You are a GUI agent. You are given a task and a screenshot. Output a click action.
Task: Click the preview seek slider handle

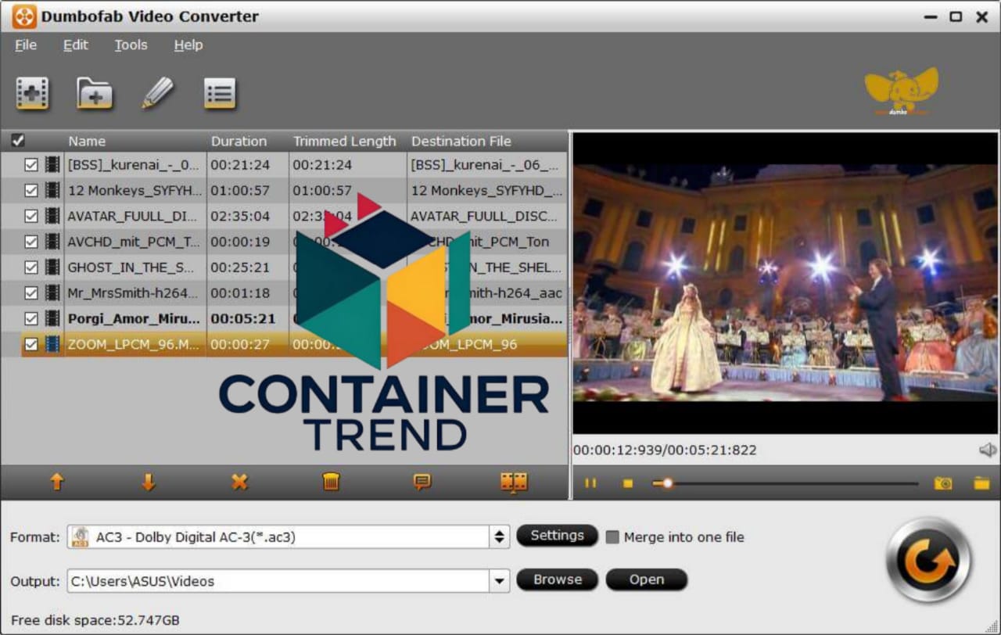667,483
